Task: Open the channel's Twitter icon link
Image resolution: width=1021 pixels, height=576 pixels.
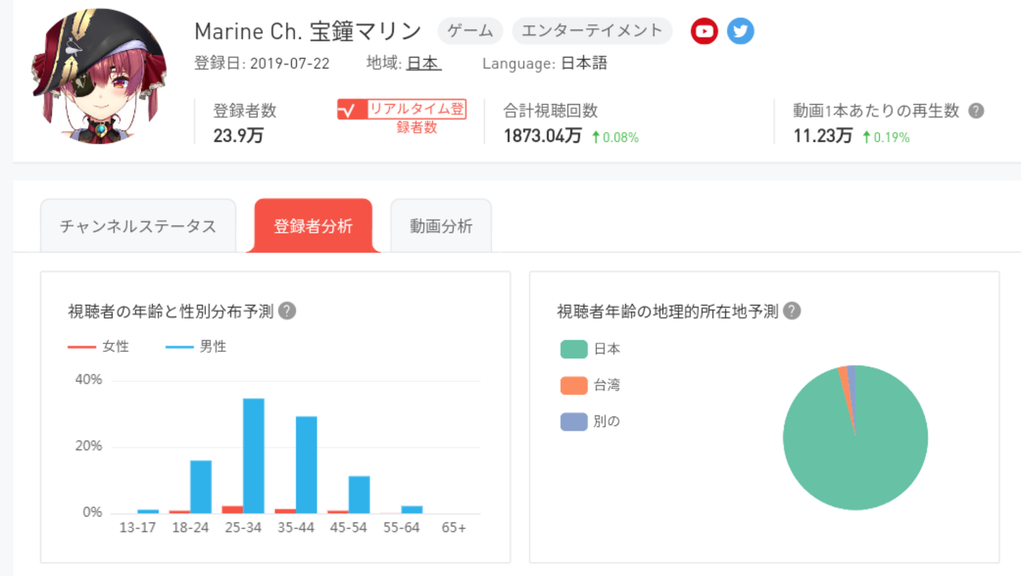Action: tap(740, 31)
